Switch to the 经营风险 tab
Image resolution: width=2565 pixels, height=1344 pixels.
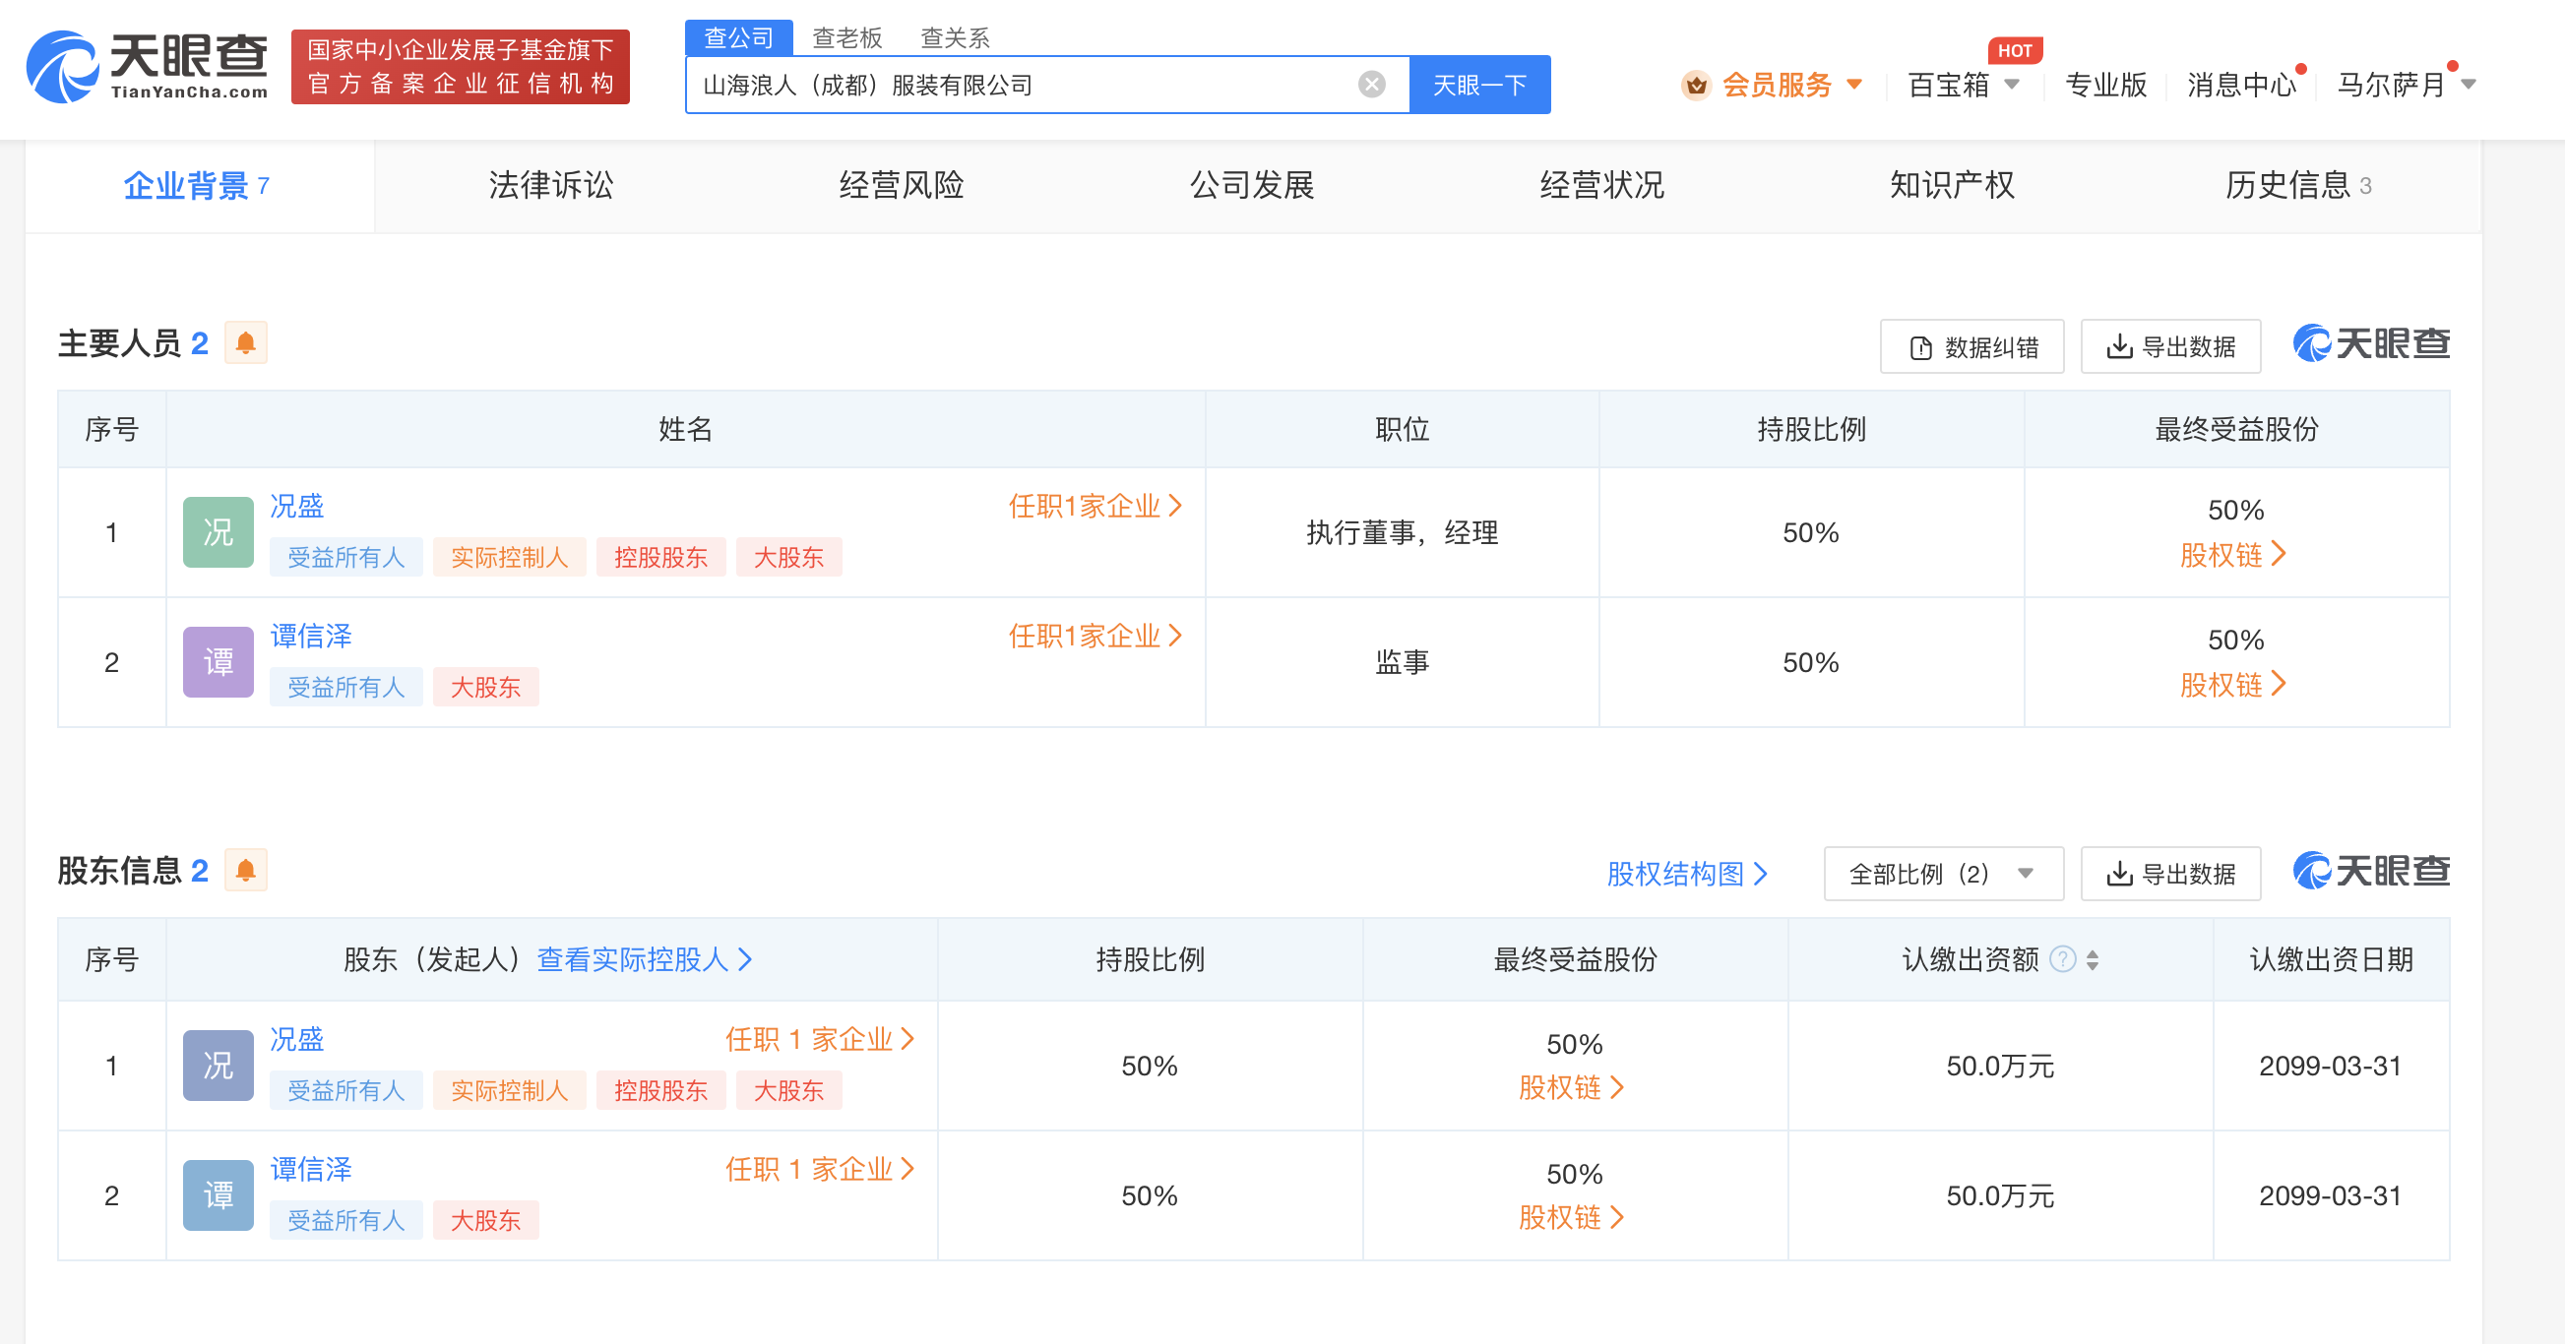click(x=902, y=185)
